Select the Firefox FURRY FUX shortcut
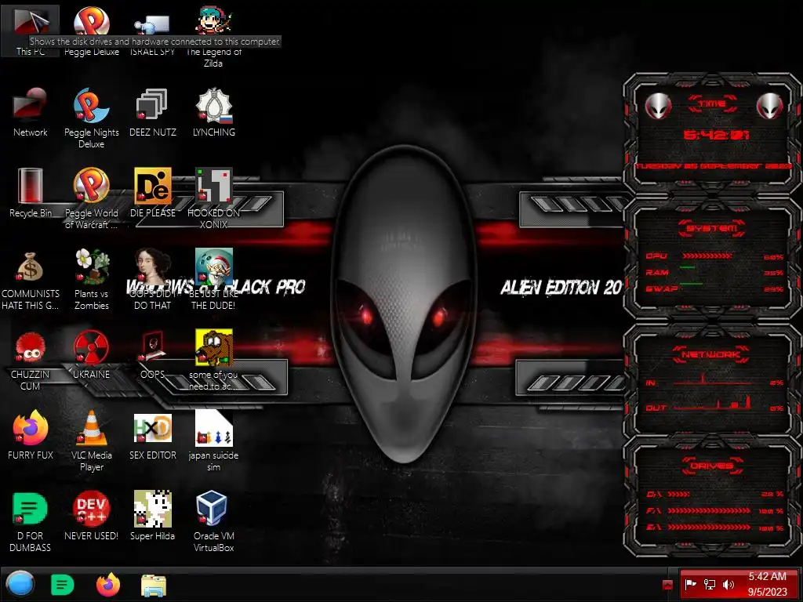This screenshot has width=803, height=602. (x=31, y=435)
